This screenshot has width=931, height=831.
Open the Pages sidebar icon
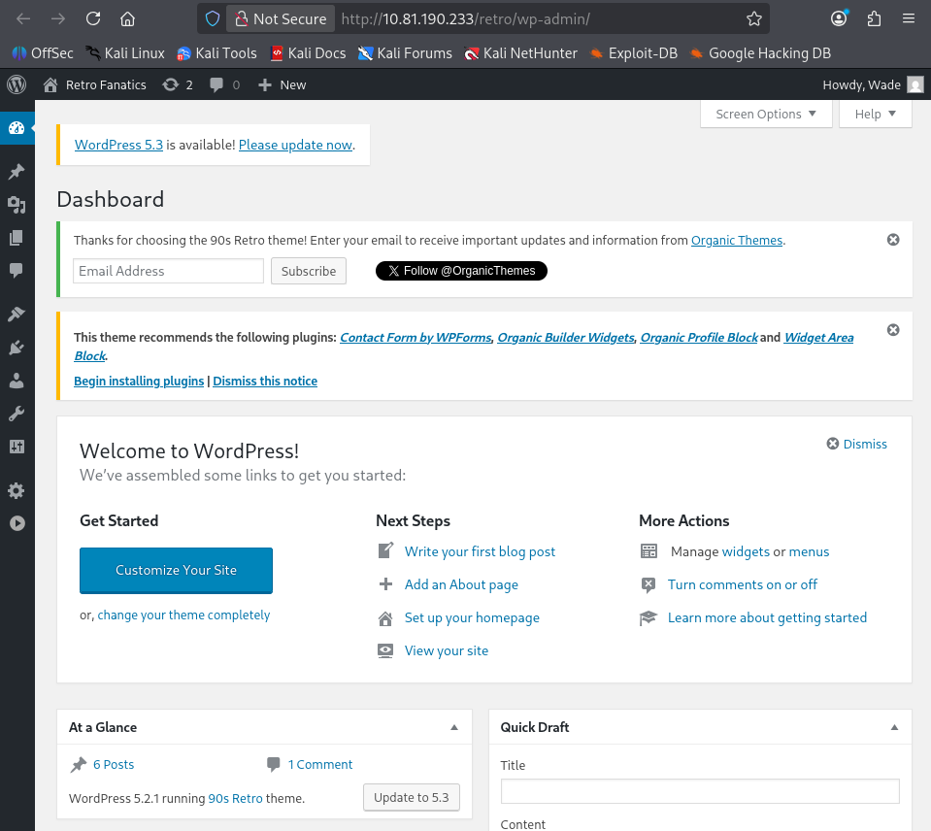pos(17,238)
